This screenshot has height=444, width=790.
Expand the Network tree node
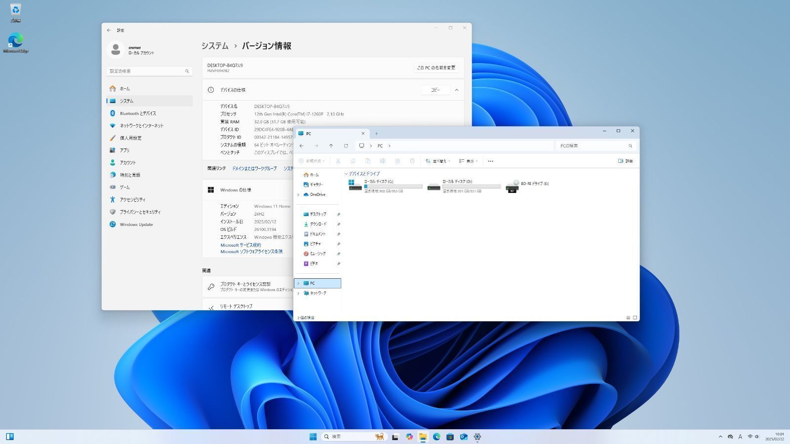298,294
